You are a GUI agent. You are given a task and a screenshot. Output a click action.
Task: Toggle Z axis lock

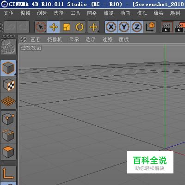pos(136,27)
